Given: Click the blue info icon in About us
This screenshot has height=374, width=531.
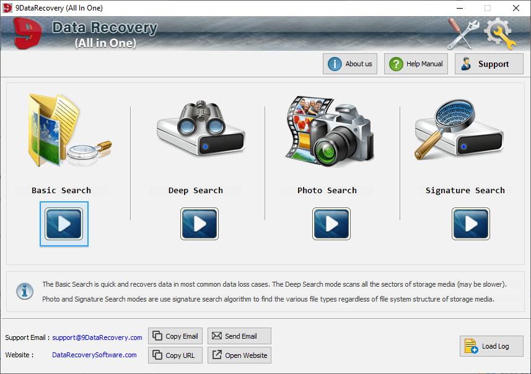Looking at the screenshot, I should (x=335, y=64).
